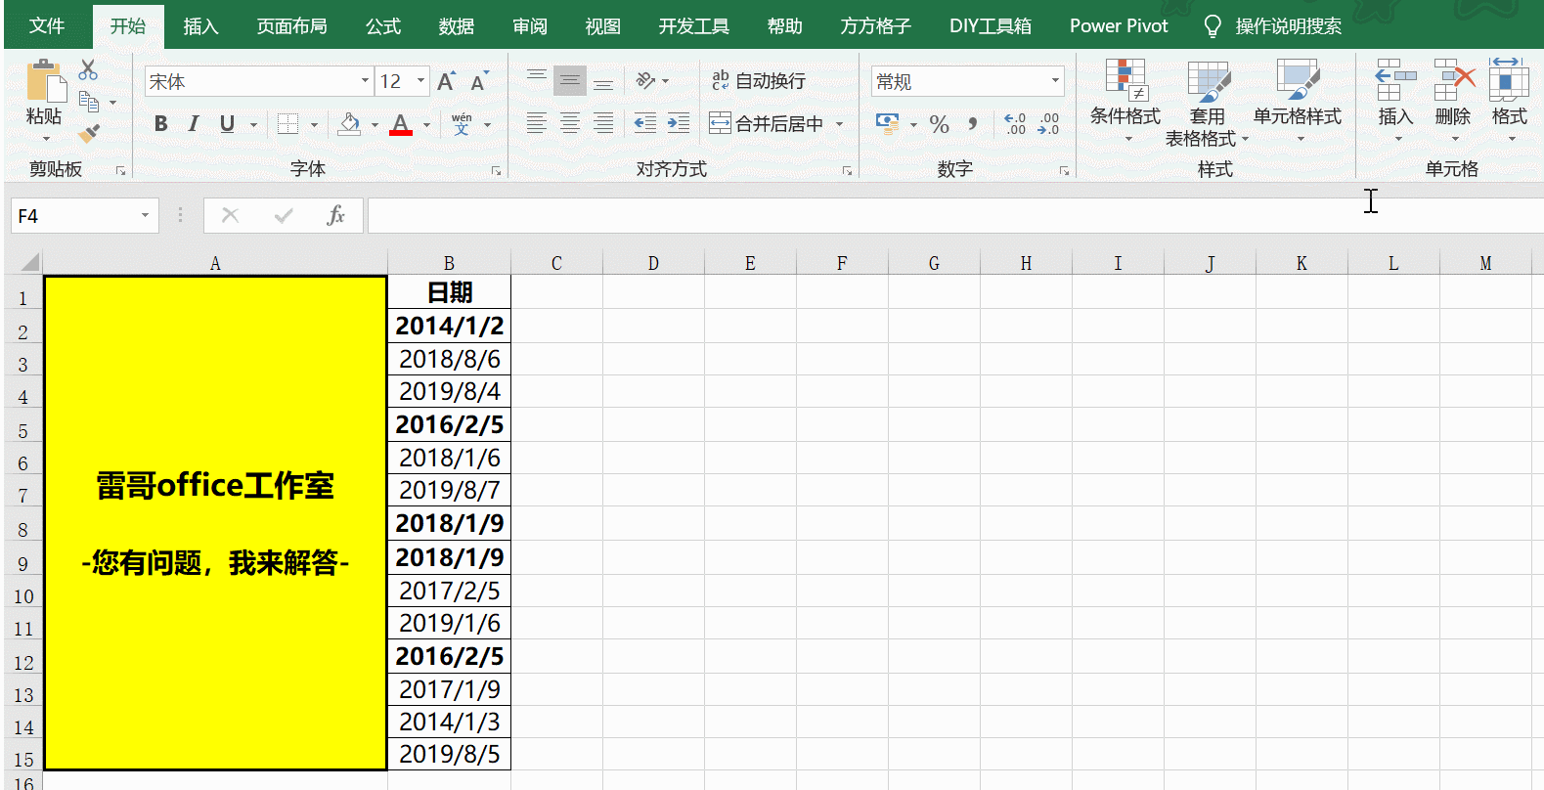Align cell text to the left
Screen dimensions: 1544x790
click(537, 123)
